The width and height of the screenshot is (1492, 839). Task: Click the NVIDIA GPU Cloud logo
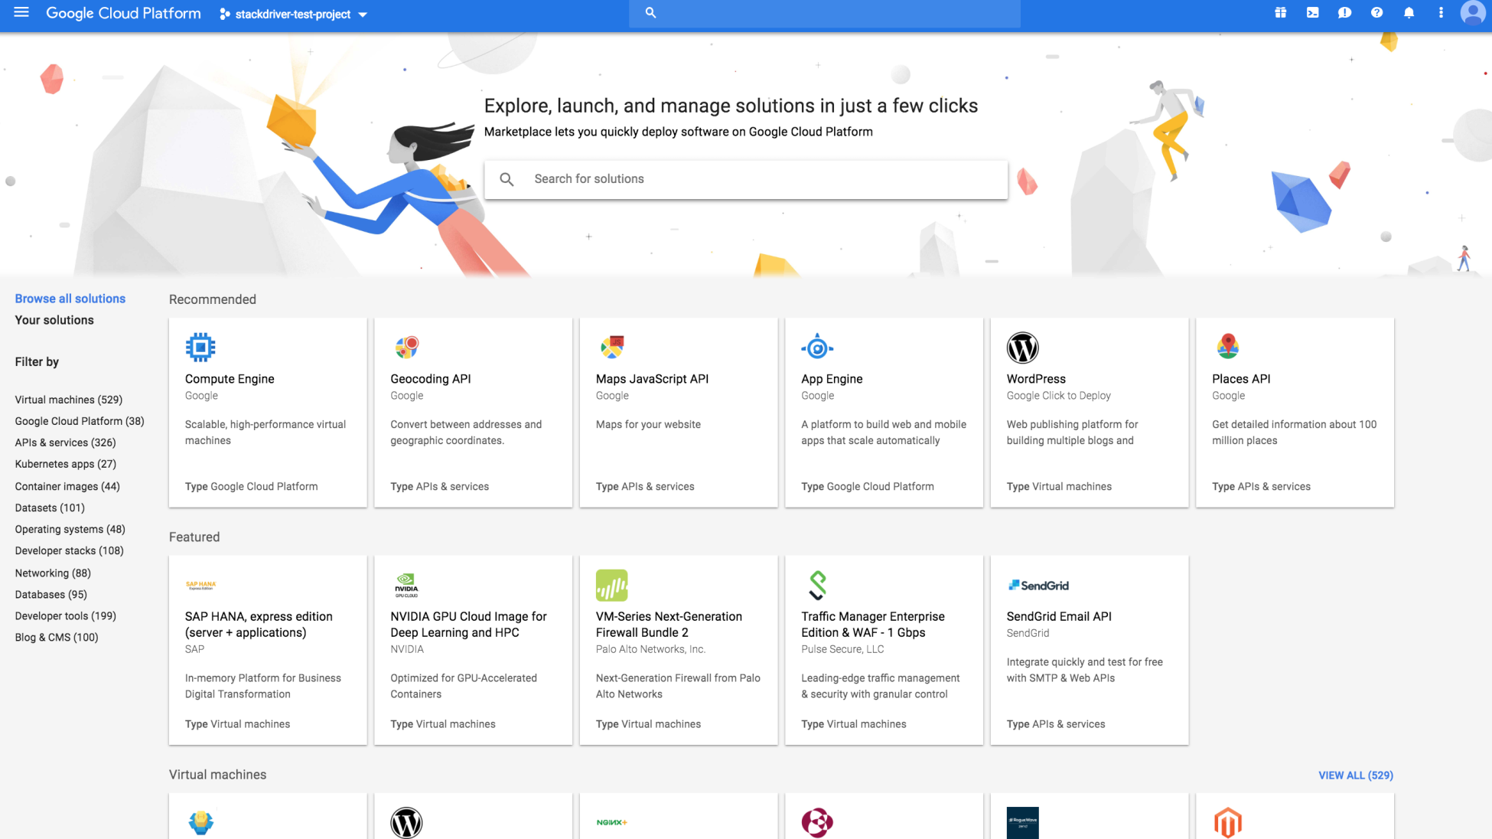click(406, 586)
